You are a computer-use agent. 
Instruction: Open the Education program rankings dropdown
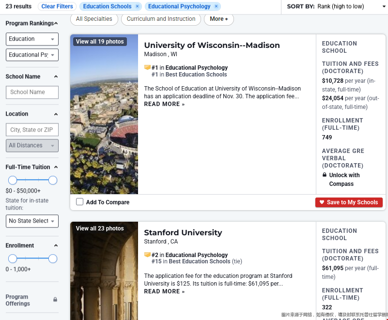click(32, 39)
